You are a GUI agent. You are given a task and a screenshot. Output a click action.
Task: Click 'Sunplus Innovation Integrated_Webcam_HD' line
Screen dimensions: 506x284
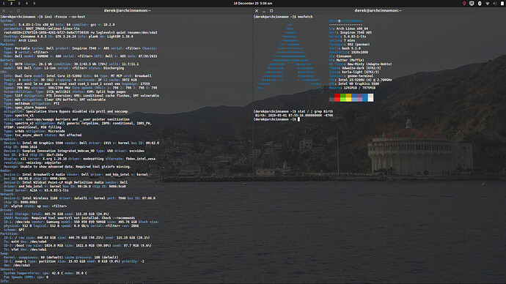(x=74, y=151)
